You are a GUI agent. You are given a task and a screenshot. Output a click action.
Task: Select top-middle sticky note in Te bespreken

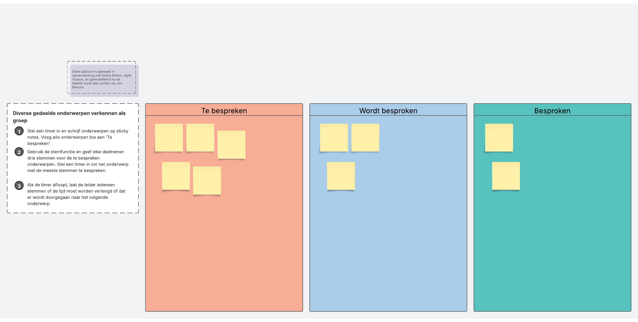(x=200, y=138)
